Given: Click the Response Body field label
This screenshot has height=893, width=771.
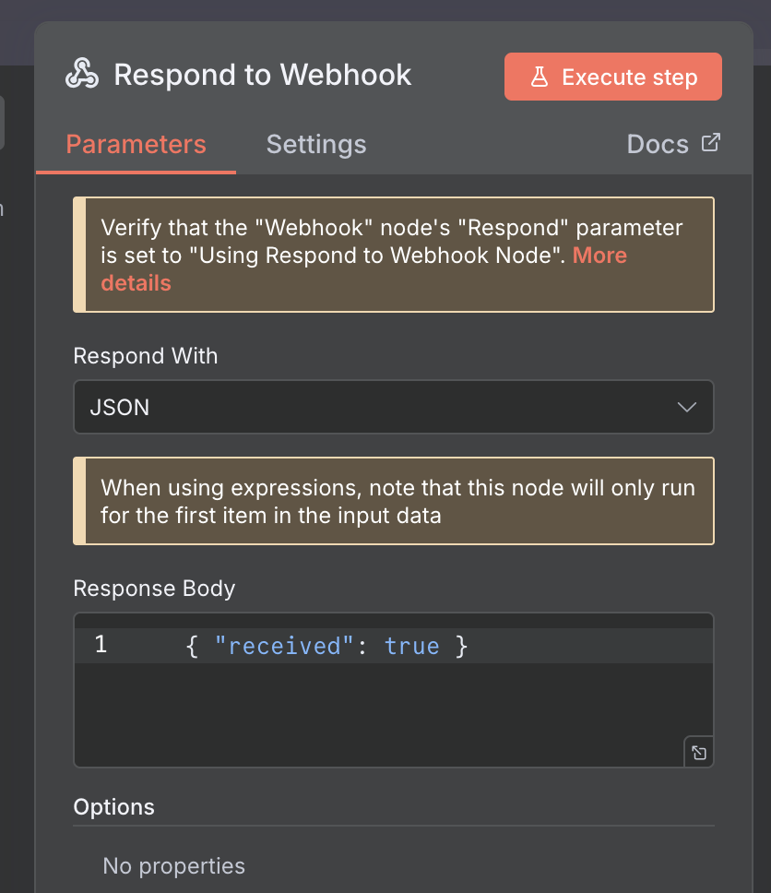Looking at the screenshot, I should click(x=154, y=589).
